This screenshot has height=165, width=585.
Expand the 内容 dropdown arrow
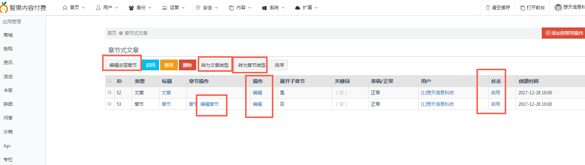coord(250,8)
